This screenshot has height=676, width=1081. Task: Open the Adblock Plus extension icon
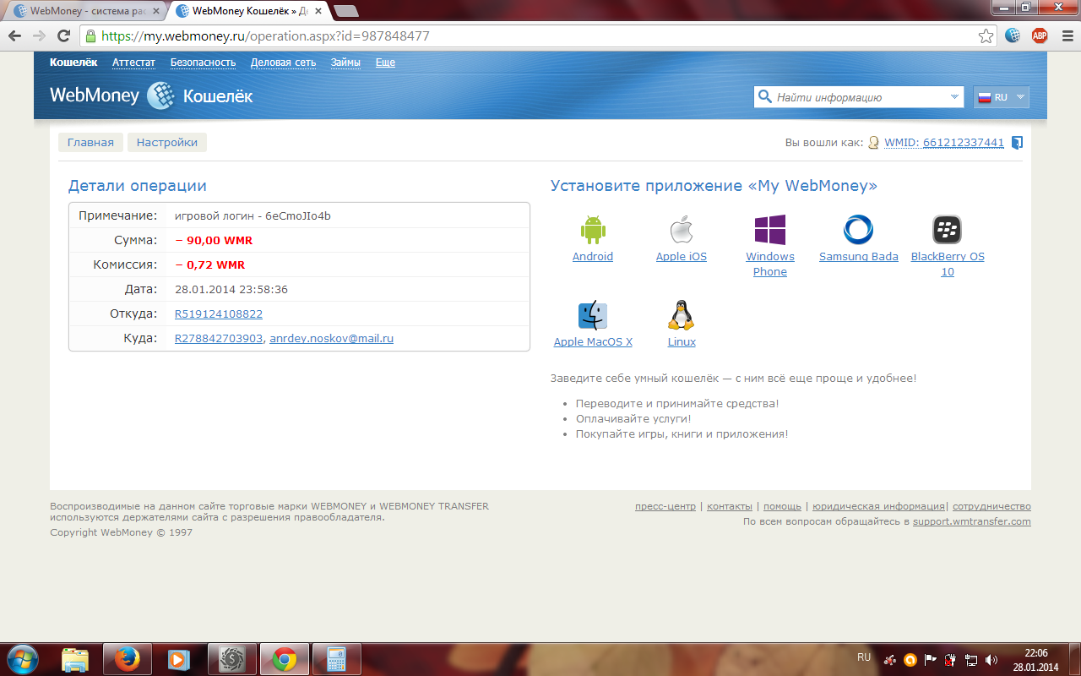1040,35
